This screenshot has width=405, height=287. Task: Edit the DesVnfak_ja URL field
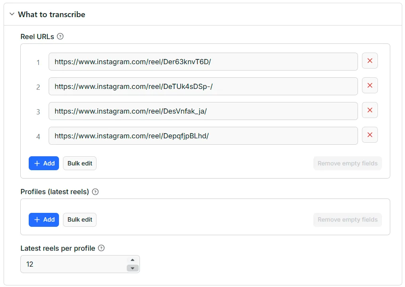click(x=203, y=111)
